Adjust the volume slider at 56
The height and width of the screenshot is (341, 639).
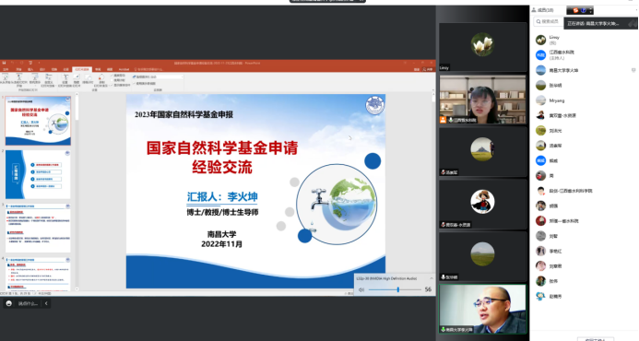[x=398, y=289]
